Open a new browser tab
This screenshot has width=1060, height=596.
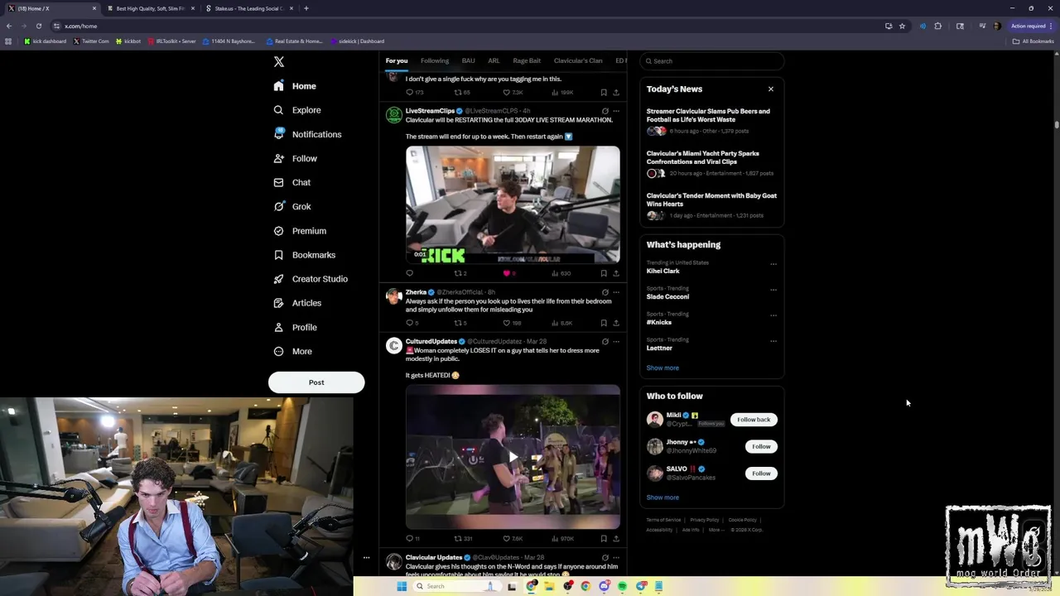pos(306,8)
